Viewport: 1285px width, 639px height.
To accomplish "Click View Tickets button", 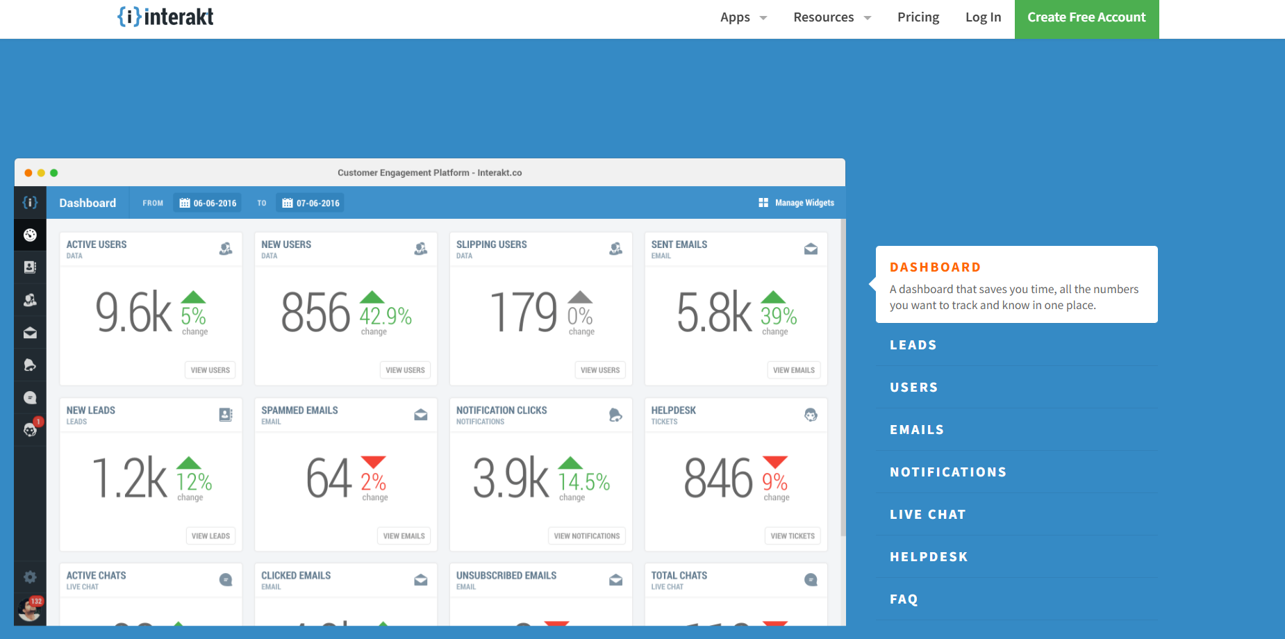I will (x=793, y=536).
